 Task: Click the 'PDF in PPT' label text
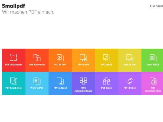tap(83, 65)
